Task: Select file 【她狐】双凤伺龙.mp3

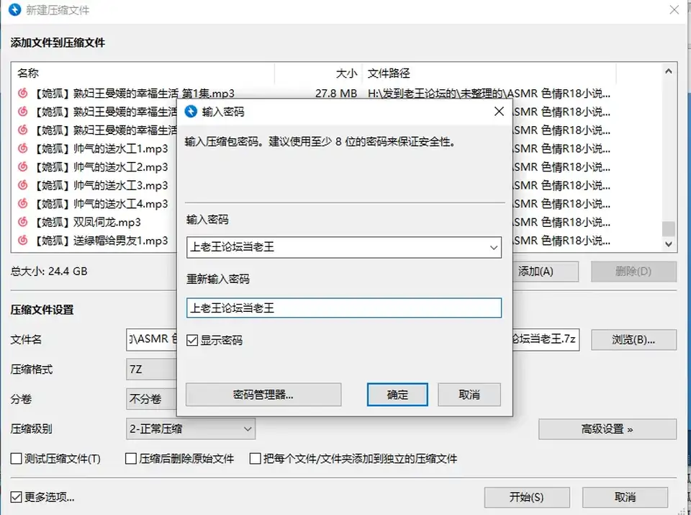Action: coord(88,223)
